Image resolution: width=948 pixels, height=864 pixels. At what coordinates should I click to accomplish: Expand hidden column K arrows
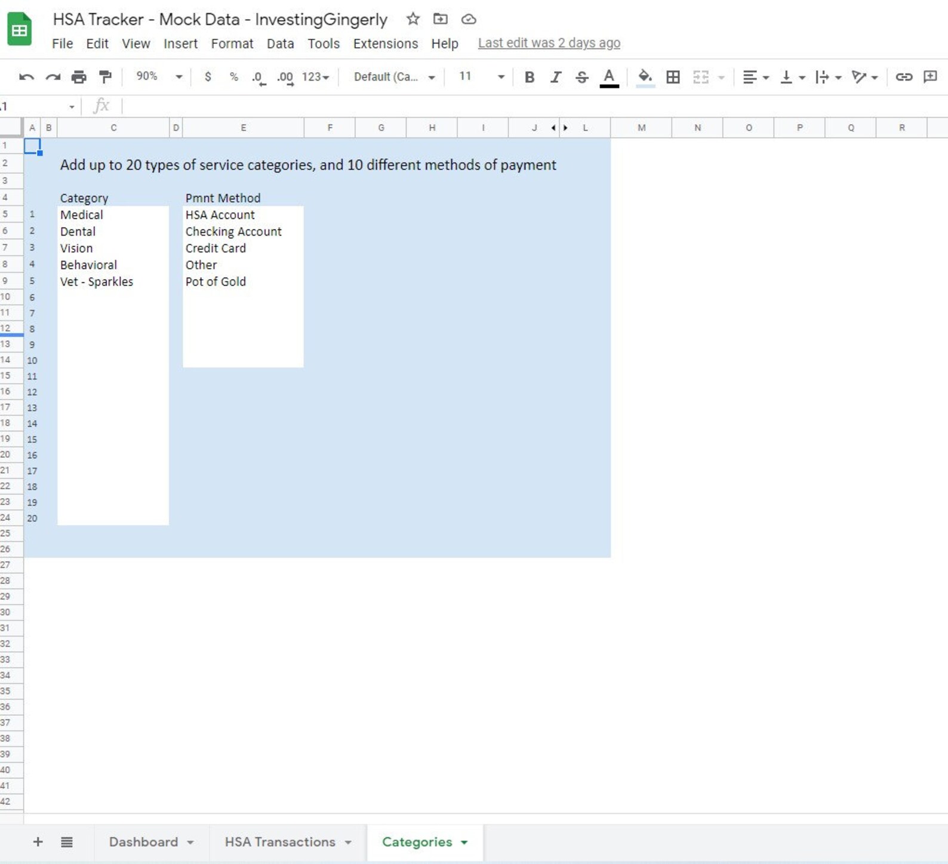560,127
